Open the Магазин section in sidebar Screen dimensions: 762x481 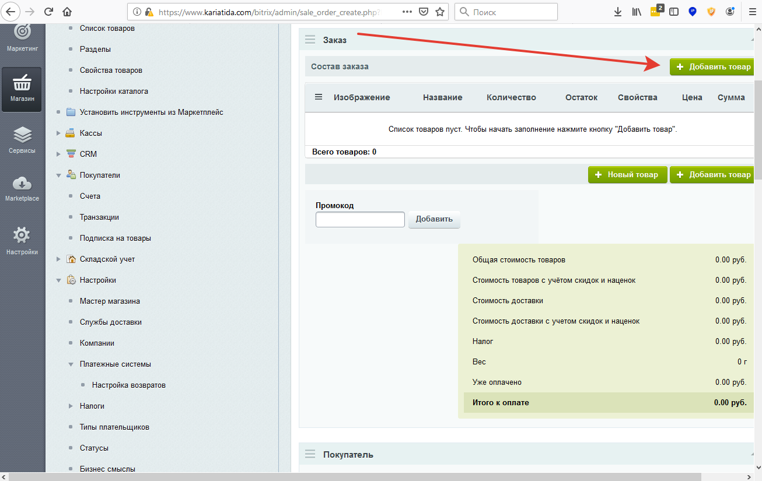click(22, 89)
